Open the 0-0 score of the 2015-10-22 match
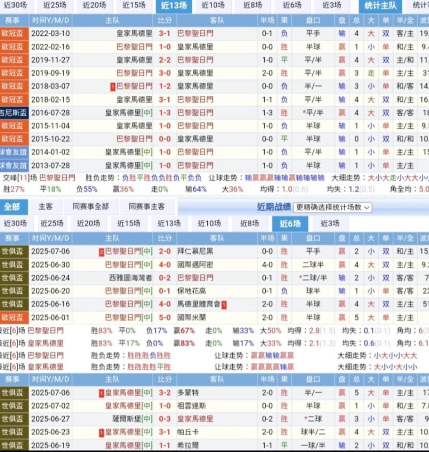This screenshot has width=429, height=452. [x=165, y=139]
